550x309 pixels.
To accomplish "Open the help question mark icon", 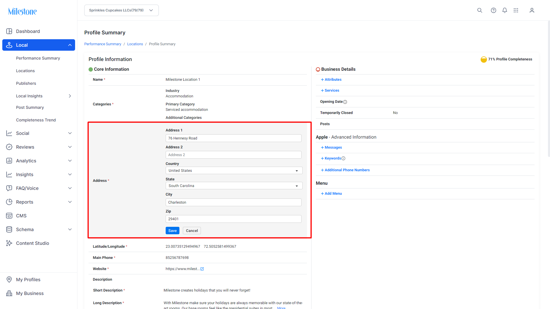I will (493, 10).
